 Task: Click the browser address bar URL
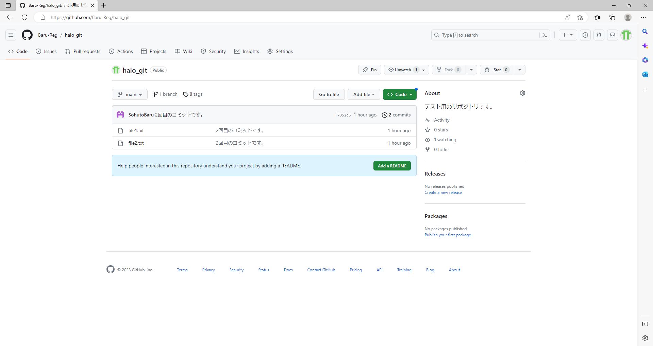tap(90, 17)
